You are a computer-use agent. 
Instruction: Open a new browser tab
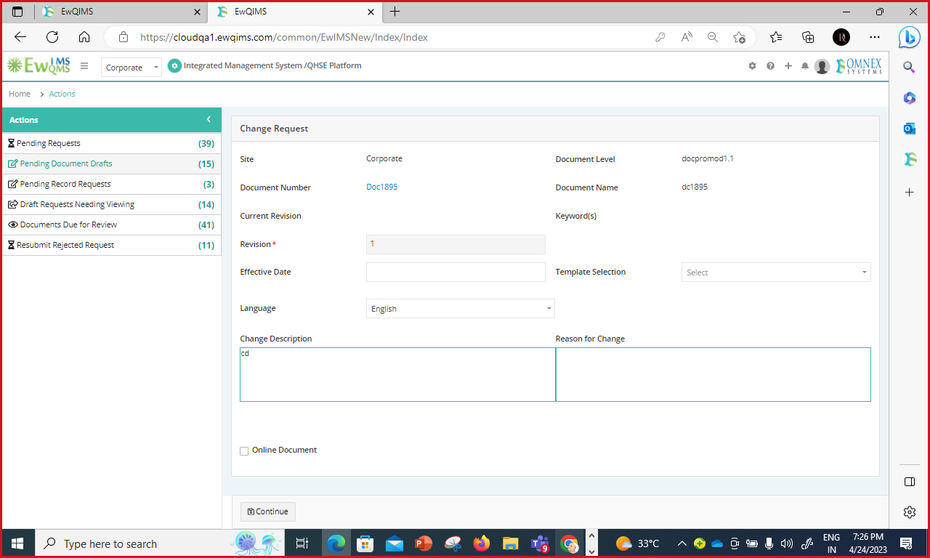pos(395,12)
